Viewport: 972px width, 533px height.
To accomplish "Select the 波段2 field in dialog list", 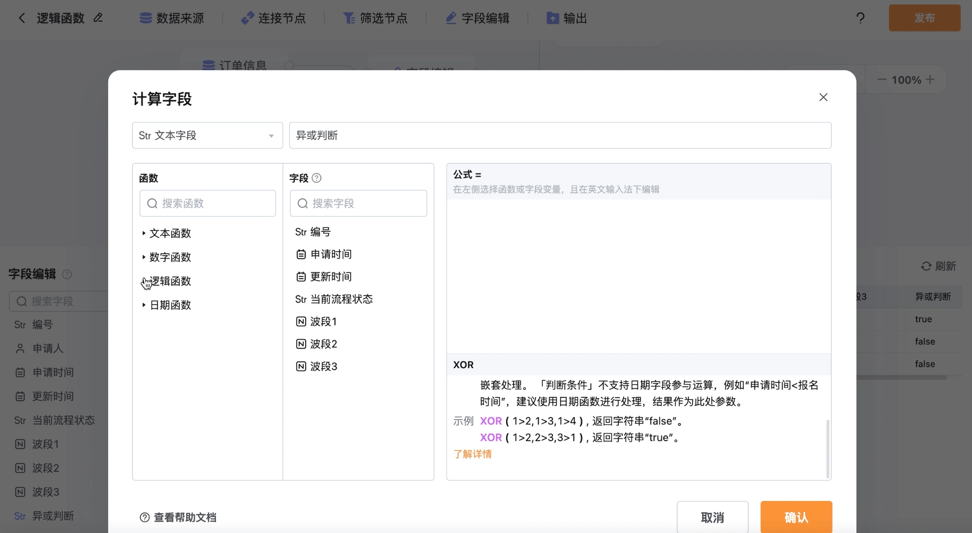I will 316,344.
